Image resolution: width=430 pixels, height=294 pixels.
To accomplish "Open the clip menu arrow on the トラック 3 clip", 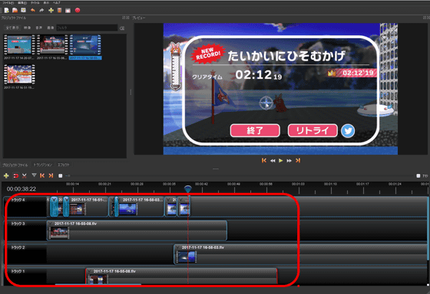I will (x=50, y=224).
